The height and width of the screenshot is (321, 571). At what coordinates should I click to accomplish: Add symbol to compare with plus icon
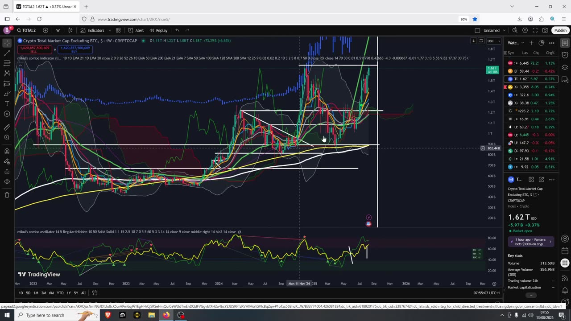click(46, 30)
